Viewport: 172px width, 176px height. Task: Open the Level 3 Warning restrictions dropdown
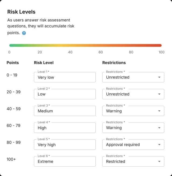tap(133, 111)
